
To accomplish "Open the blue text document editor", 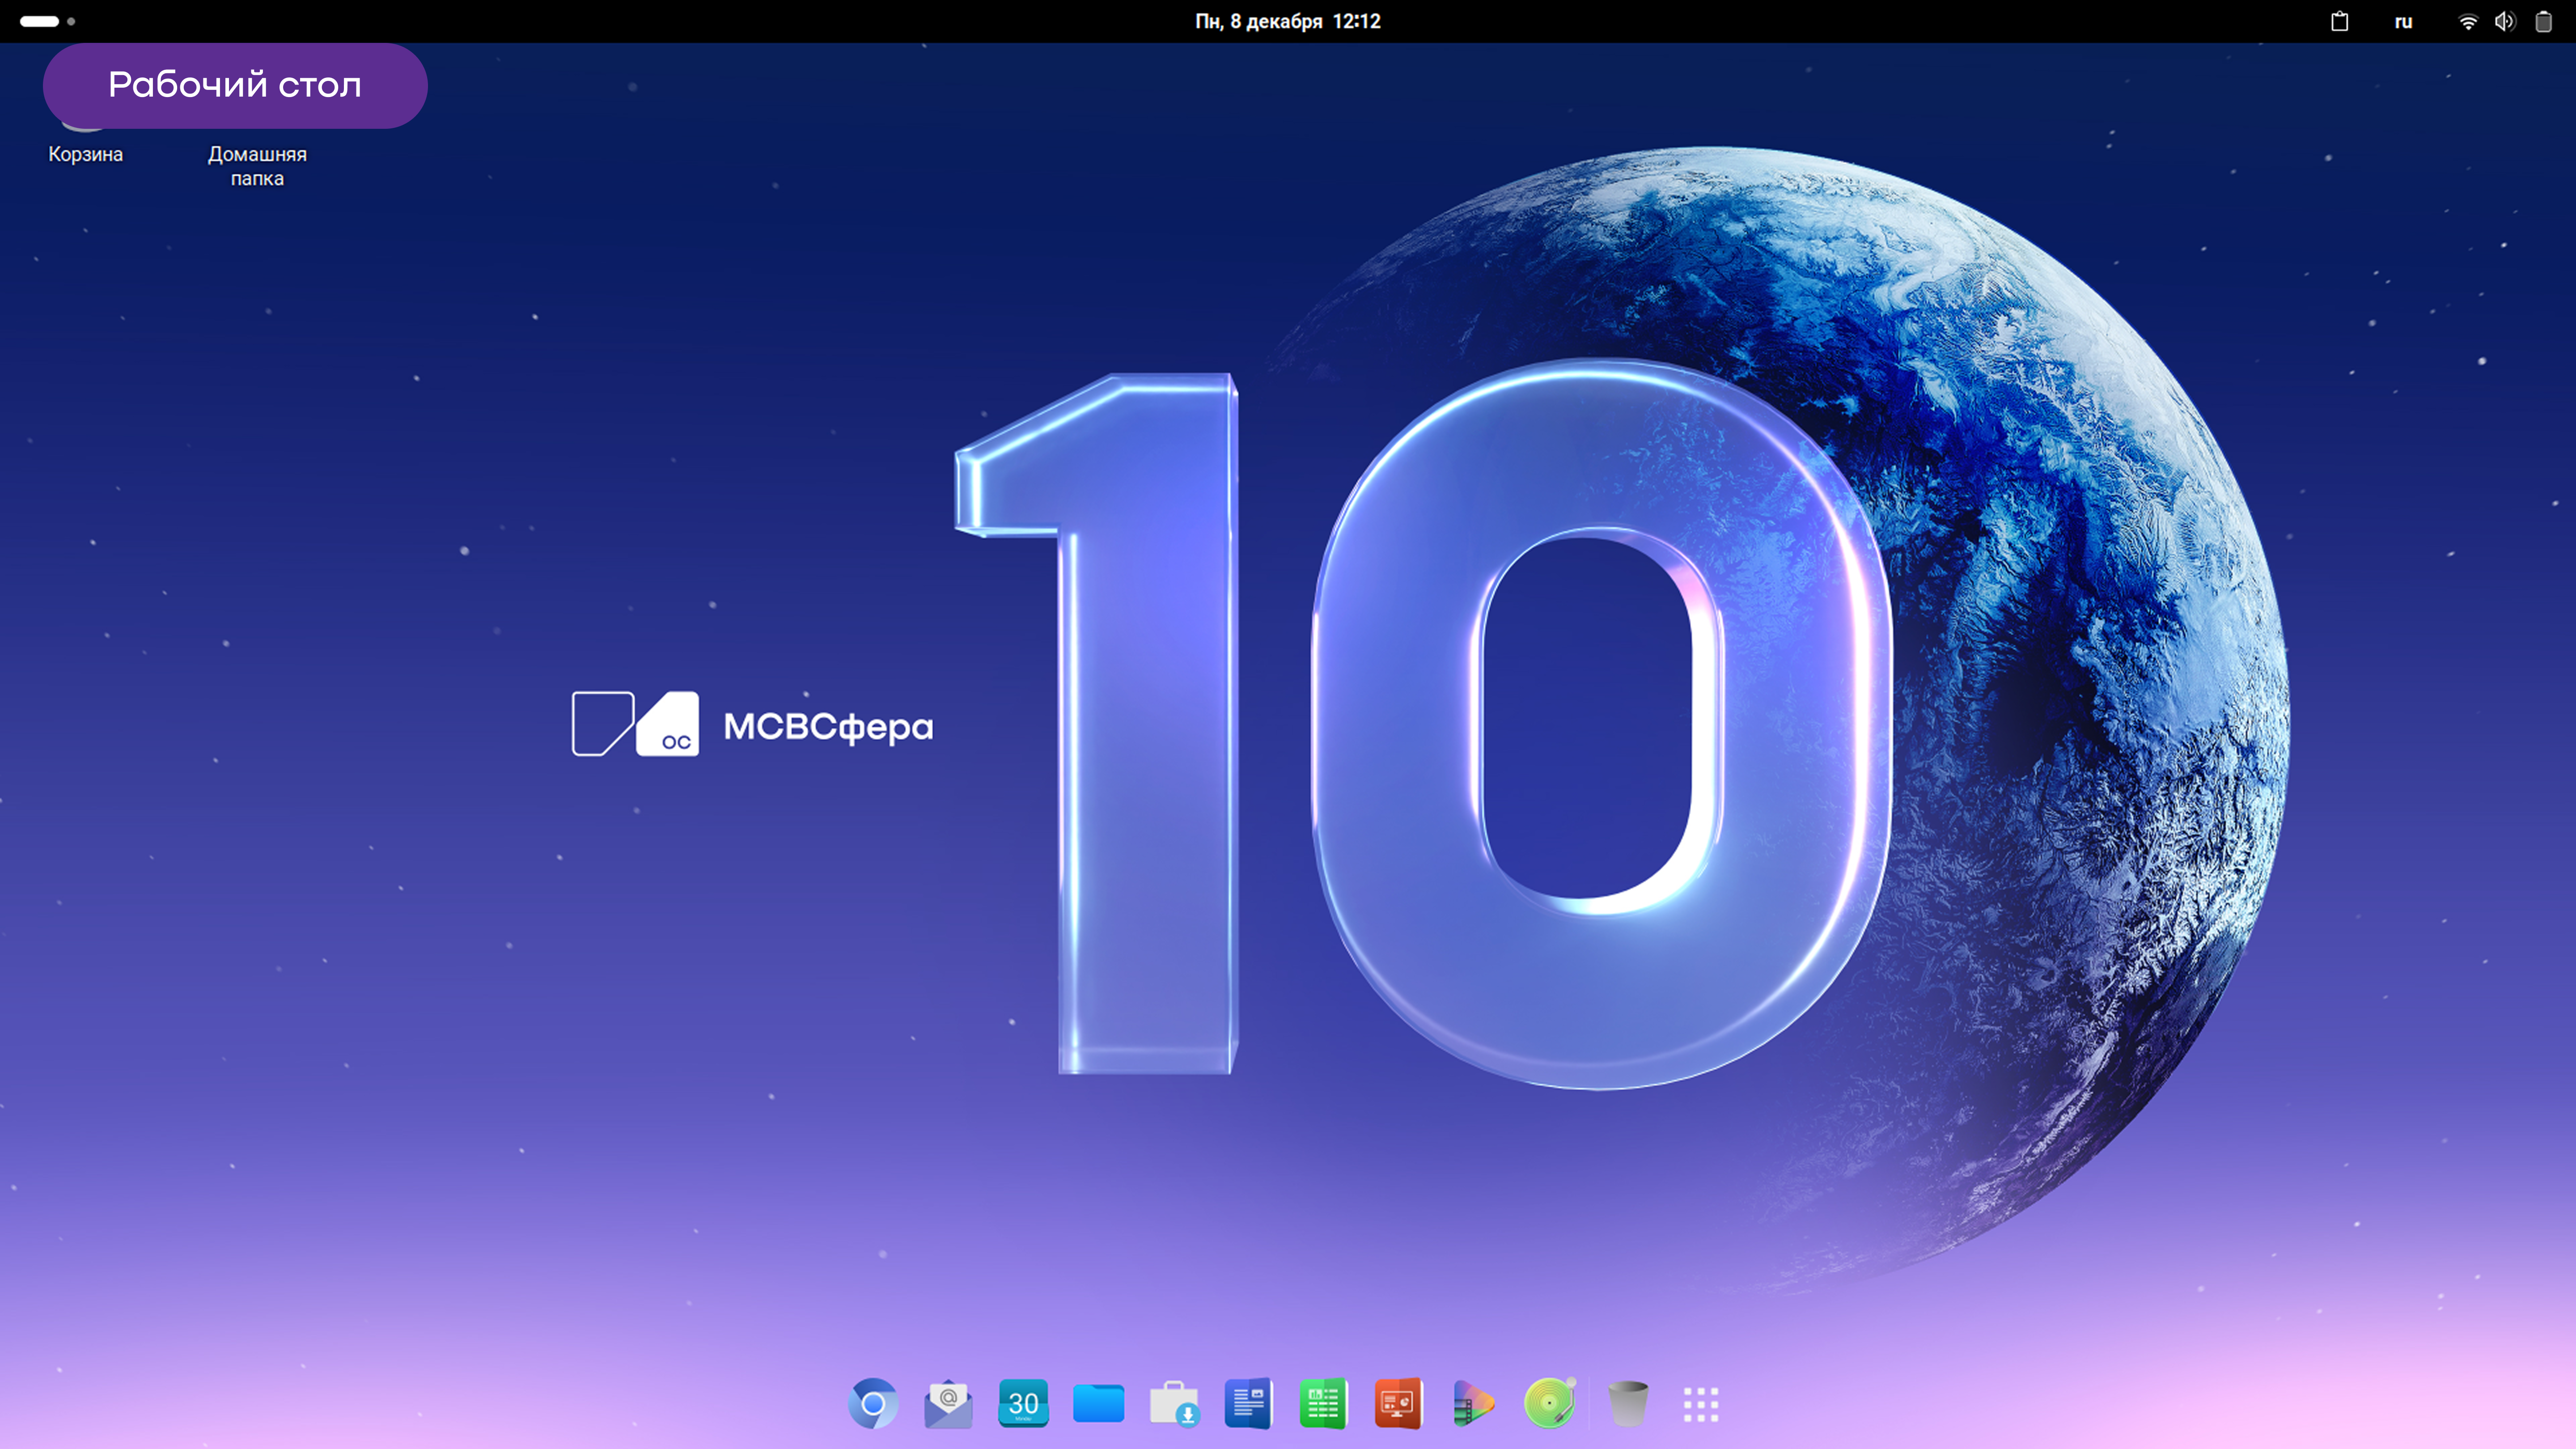I will [x=1248, y=1404].
